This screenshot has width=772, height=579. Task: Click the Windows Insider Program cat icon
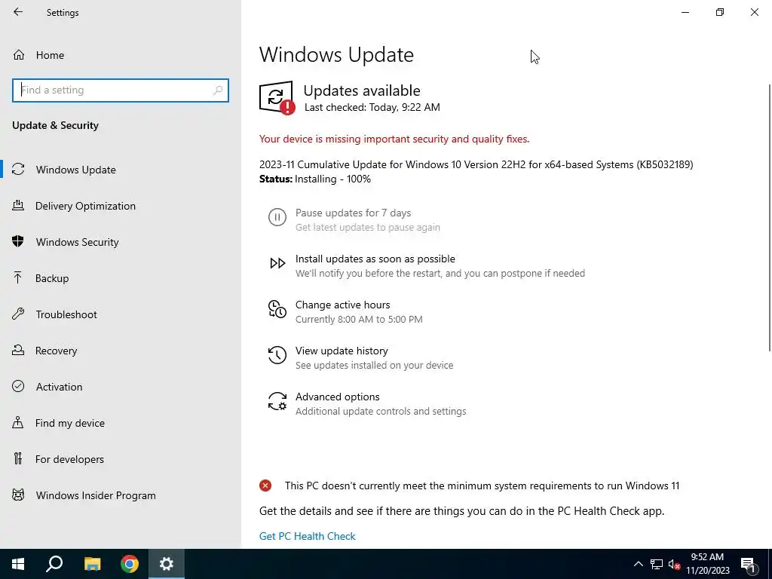(18, 495)
